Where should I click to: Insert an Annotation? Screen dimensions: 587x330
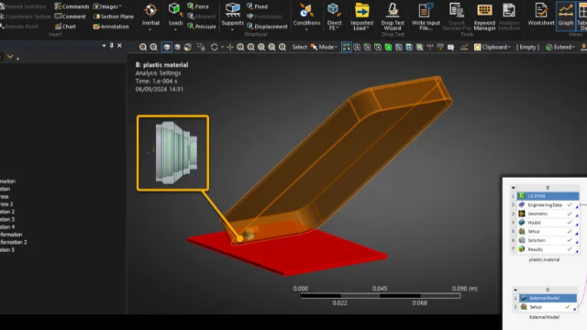point(111,27)
